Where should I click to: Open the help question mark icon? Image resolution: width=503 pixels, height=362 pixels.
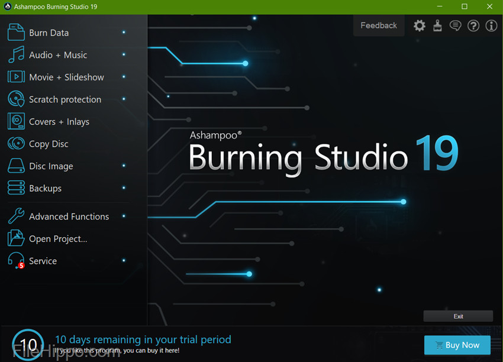(473, 25)
